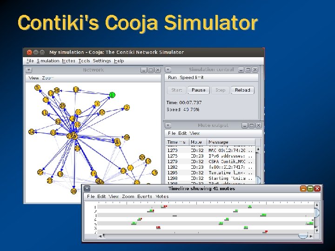The height and width of the screenshot is (251, 335).
Task: Pause the simulation
Action: tap(199, 90)
